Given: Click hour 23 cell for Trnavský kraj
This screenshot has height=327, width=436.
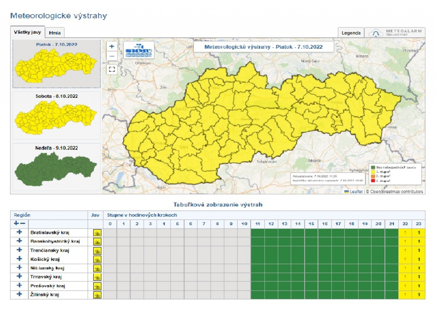Looking at the screenshot, I should (419, 277).
